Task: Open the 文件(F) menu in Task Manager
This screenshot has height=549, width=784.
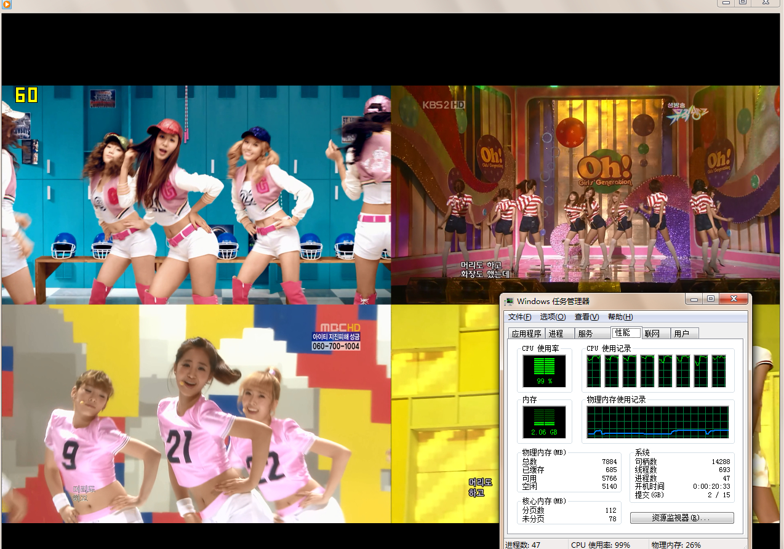Action: 519,317
